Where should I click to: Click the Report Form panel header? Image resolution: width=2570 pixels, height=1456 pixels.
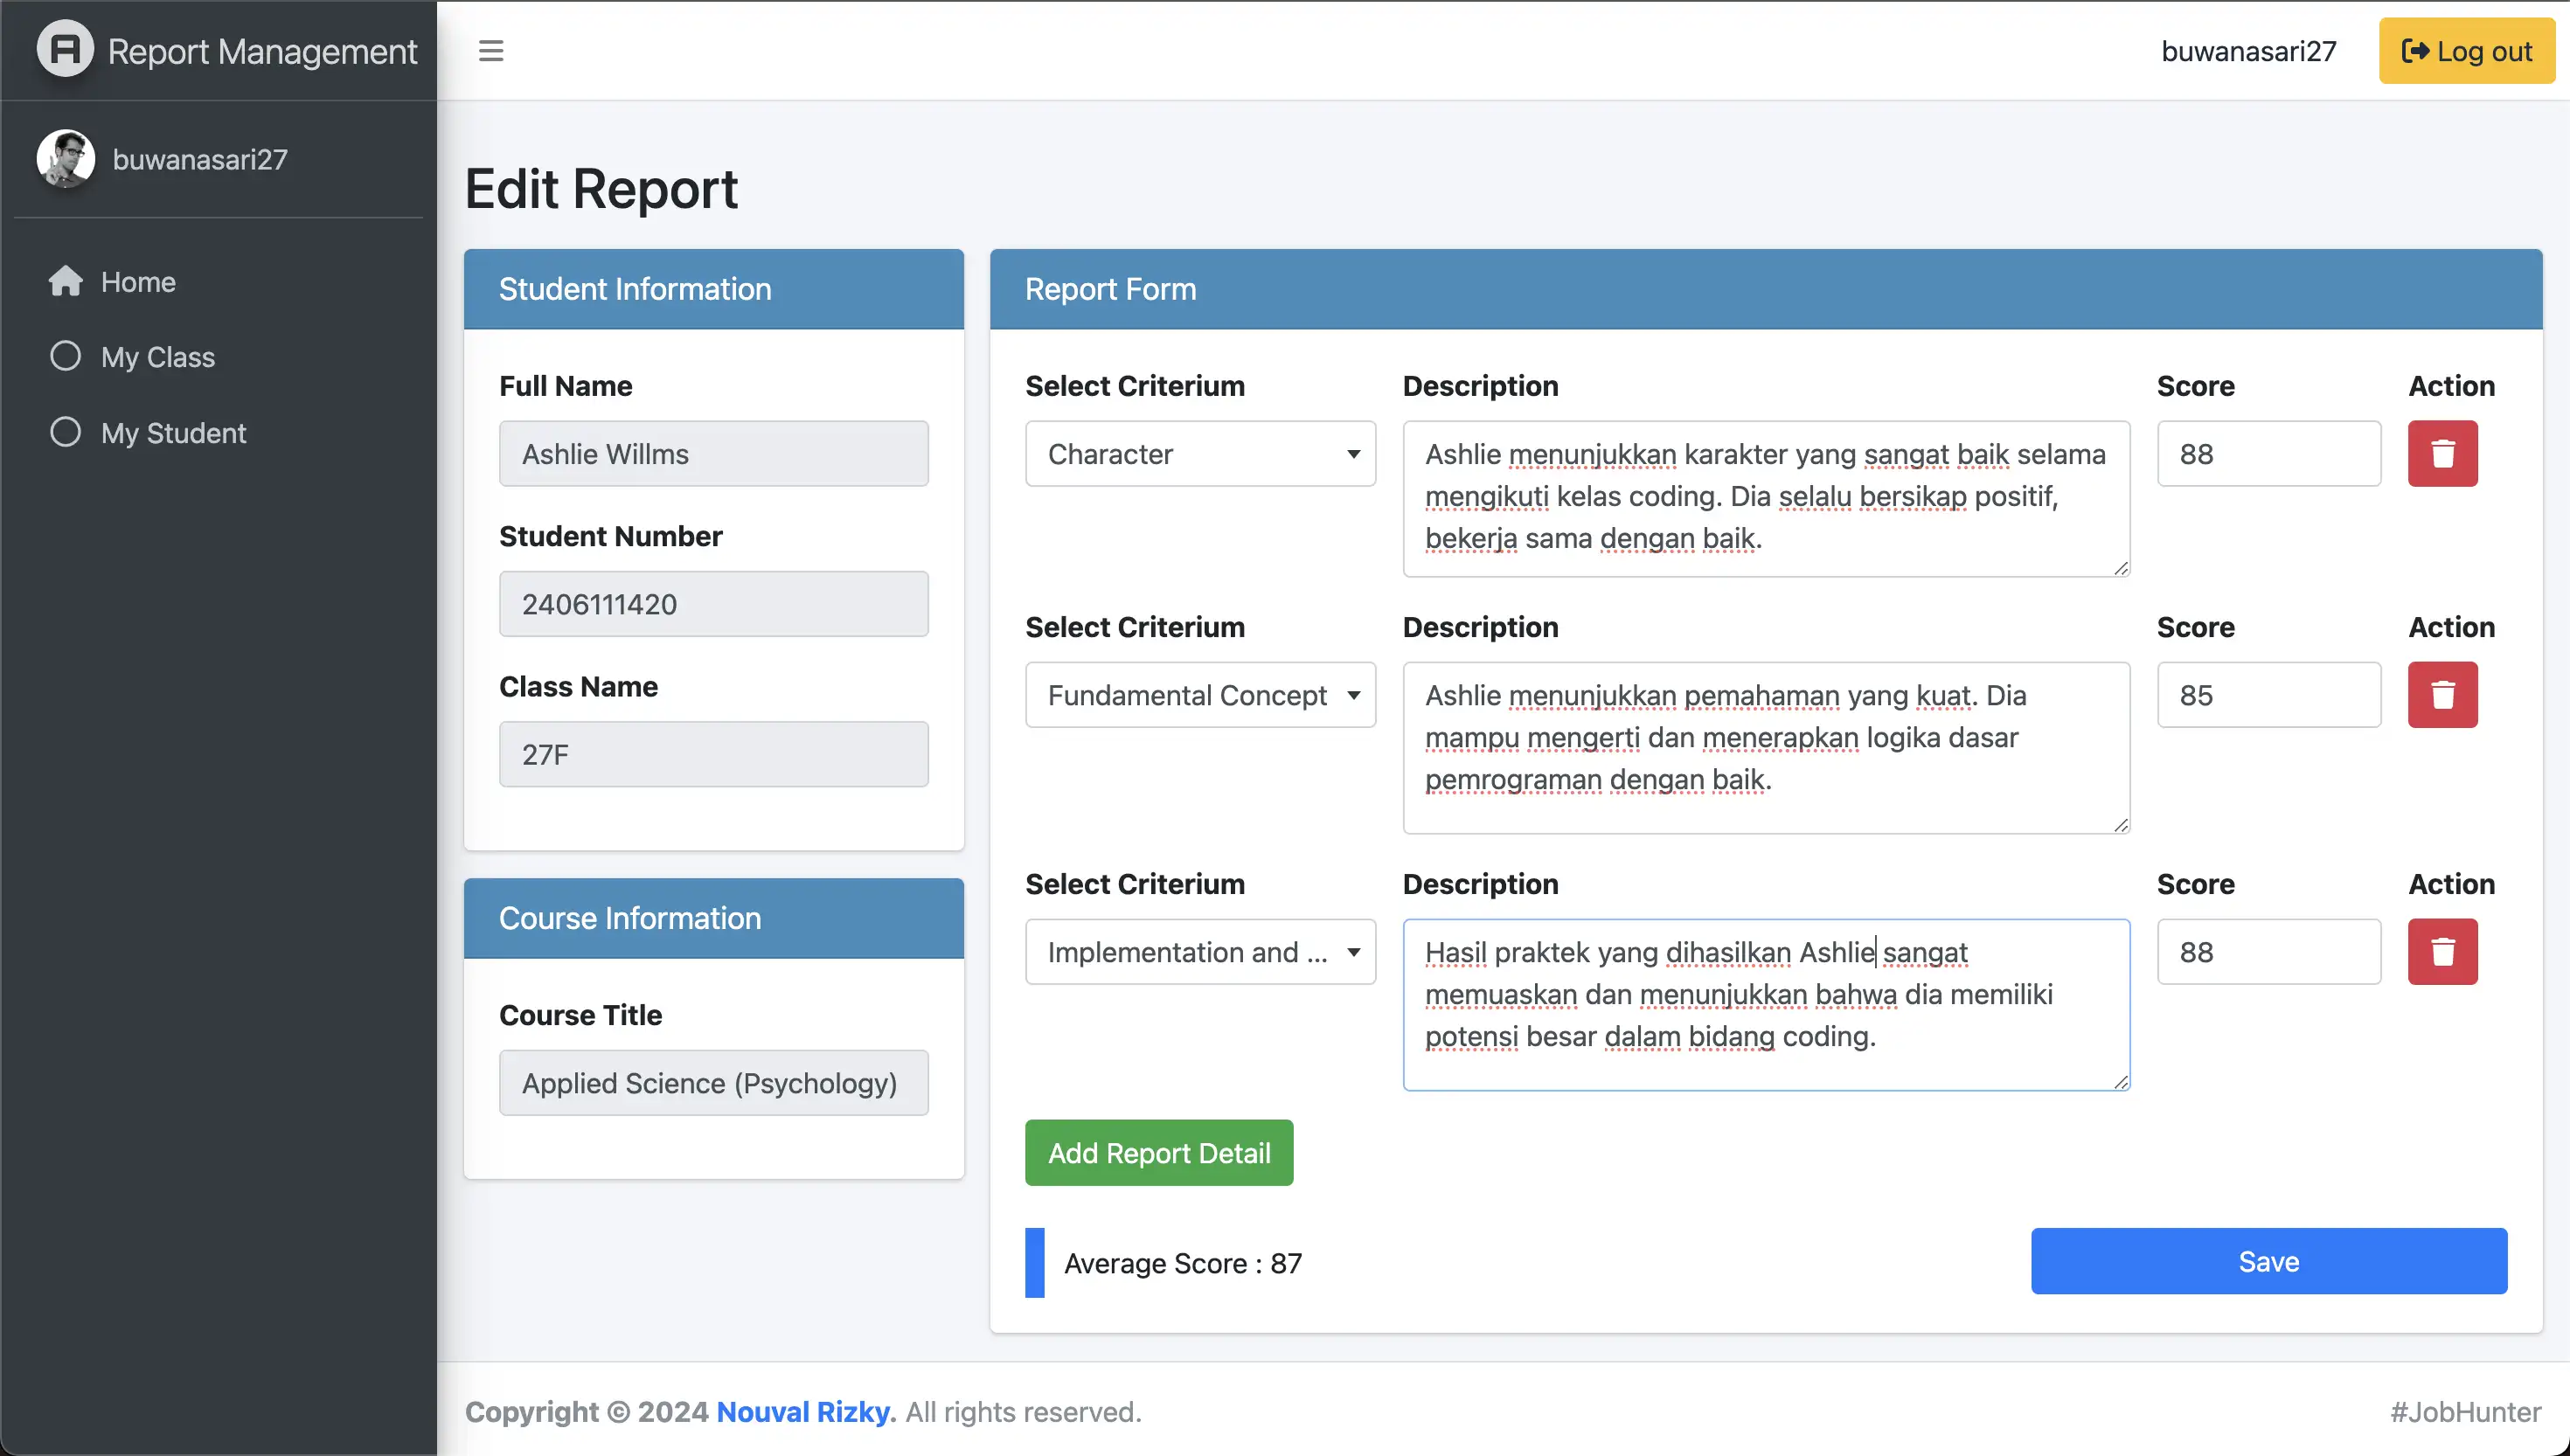1765,289
